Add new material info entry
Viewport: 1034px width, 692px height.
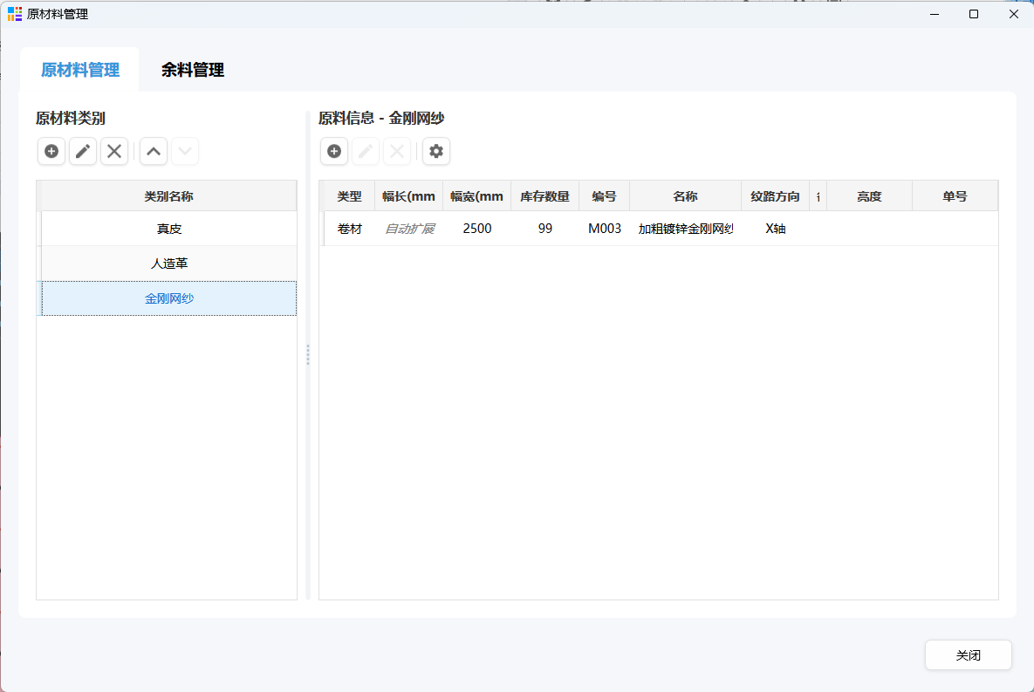334,152
